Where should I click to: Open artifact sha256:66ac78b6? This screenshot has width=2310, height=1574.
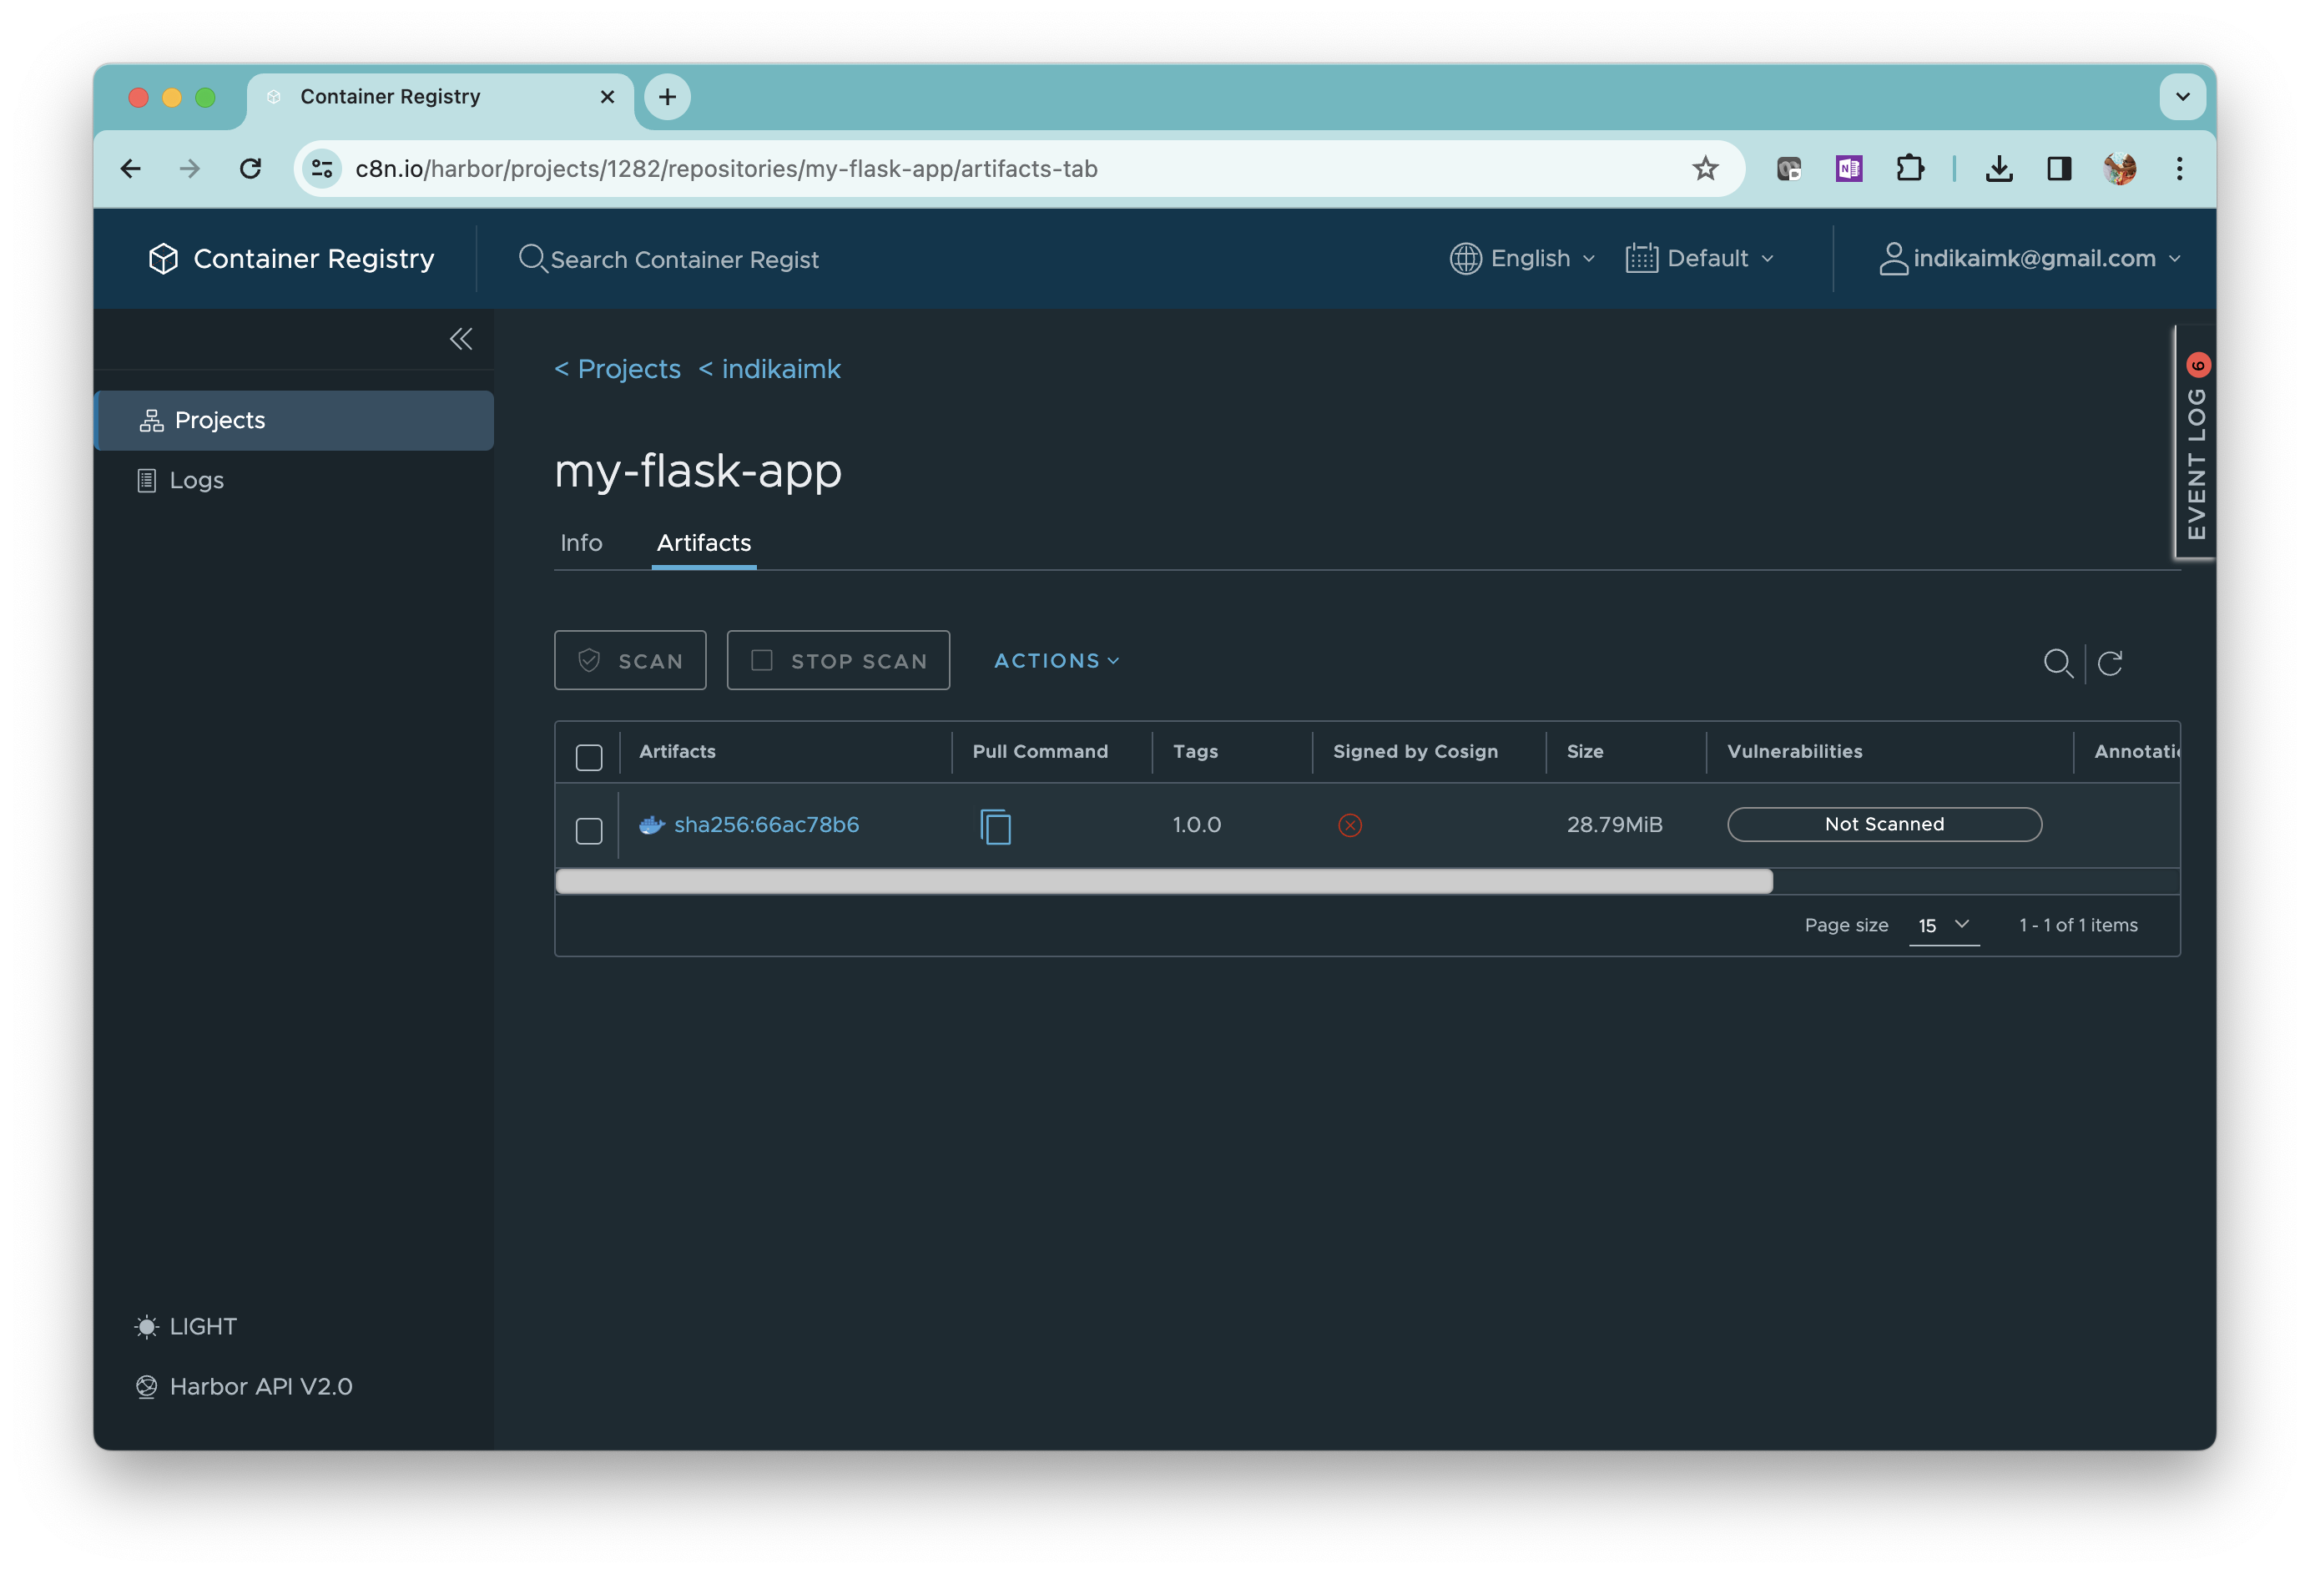click(x=766, y=825)
